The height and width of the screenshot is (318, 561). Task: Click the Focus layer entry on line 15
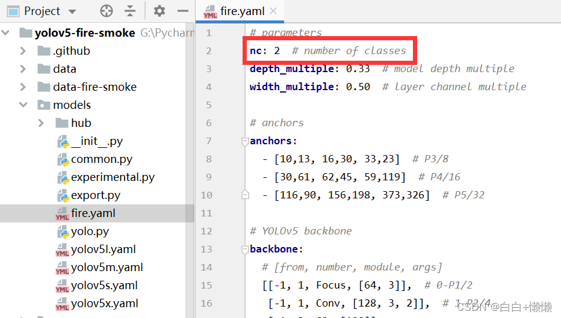click(x=336, y=285)
